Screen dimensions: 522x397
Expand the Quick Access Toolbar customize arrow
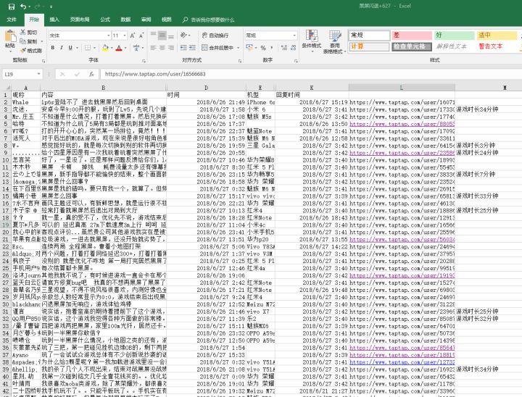pyautogui.click(x=51, y=7)
